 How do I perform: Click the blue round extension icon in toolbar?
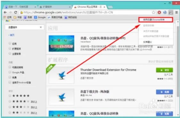tap(165, 12)
